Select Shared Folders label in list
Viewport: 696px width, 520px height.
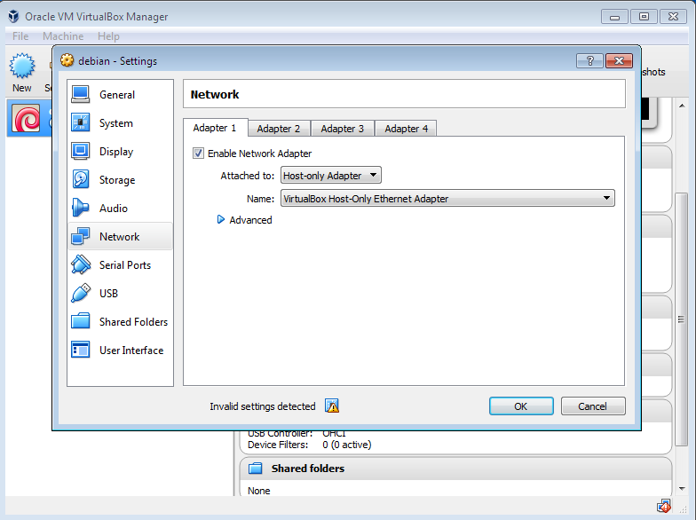click(133, 322)
